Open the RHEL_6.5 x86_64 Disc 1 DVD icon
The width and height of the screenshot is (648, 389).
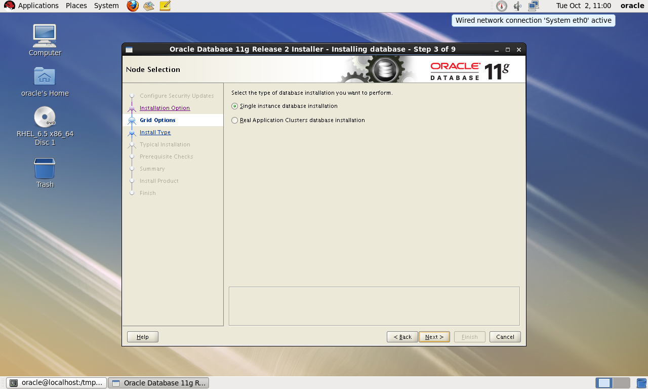45,126
